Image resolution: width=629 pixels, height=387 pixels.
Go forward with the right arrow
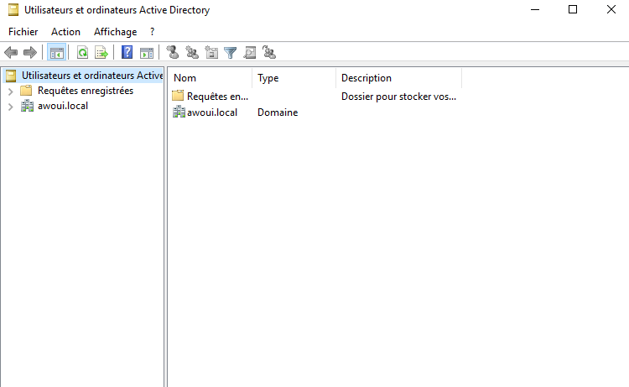[30, 53]
